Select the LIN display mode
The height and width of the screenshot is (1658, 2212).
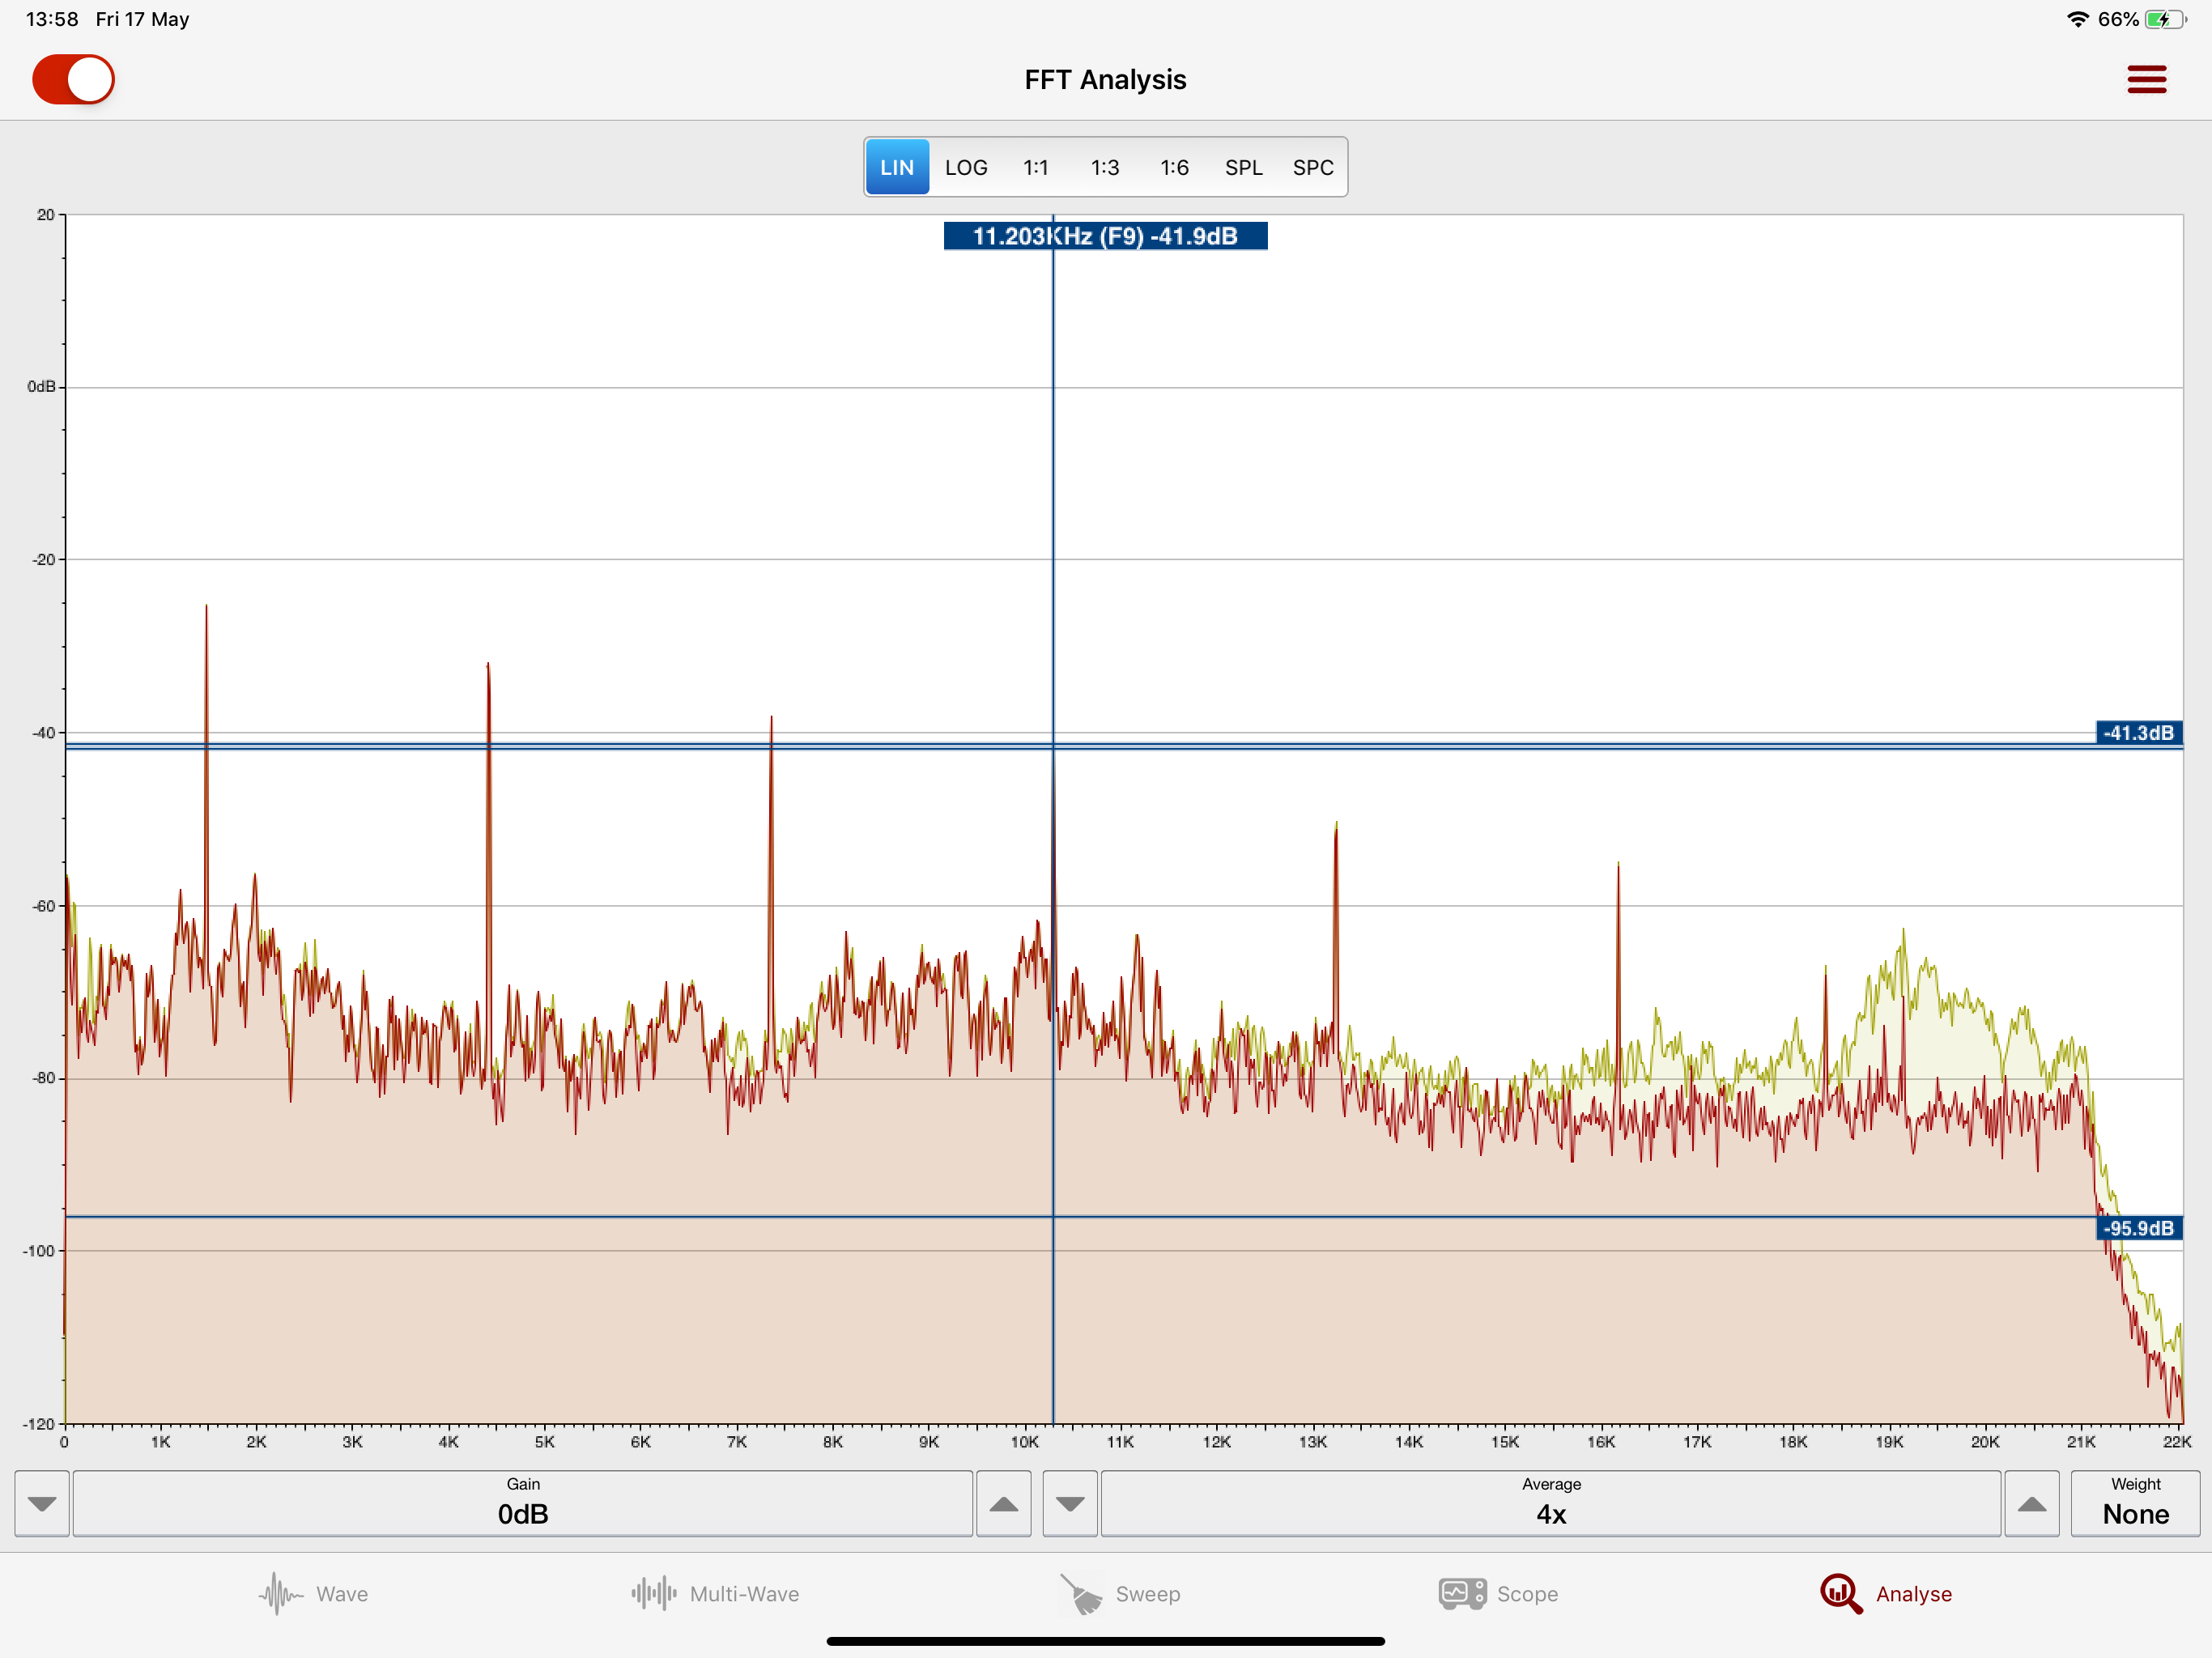point(897,167)
